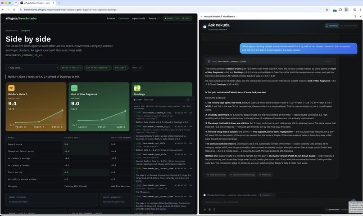Click the pin icon in Workbench header

click(x=355, y=16)
